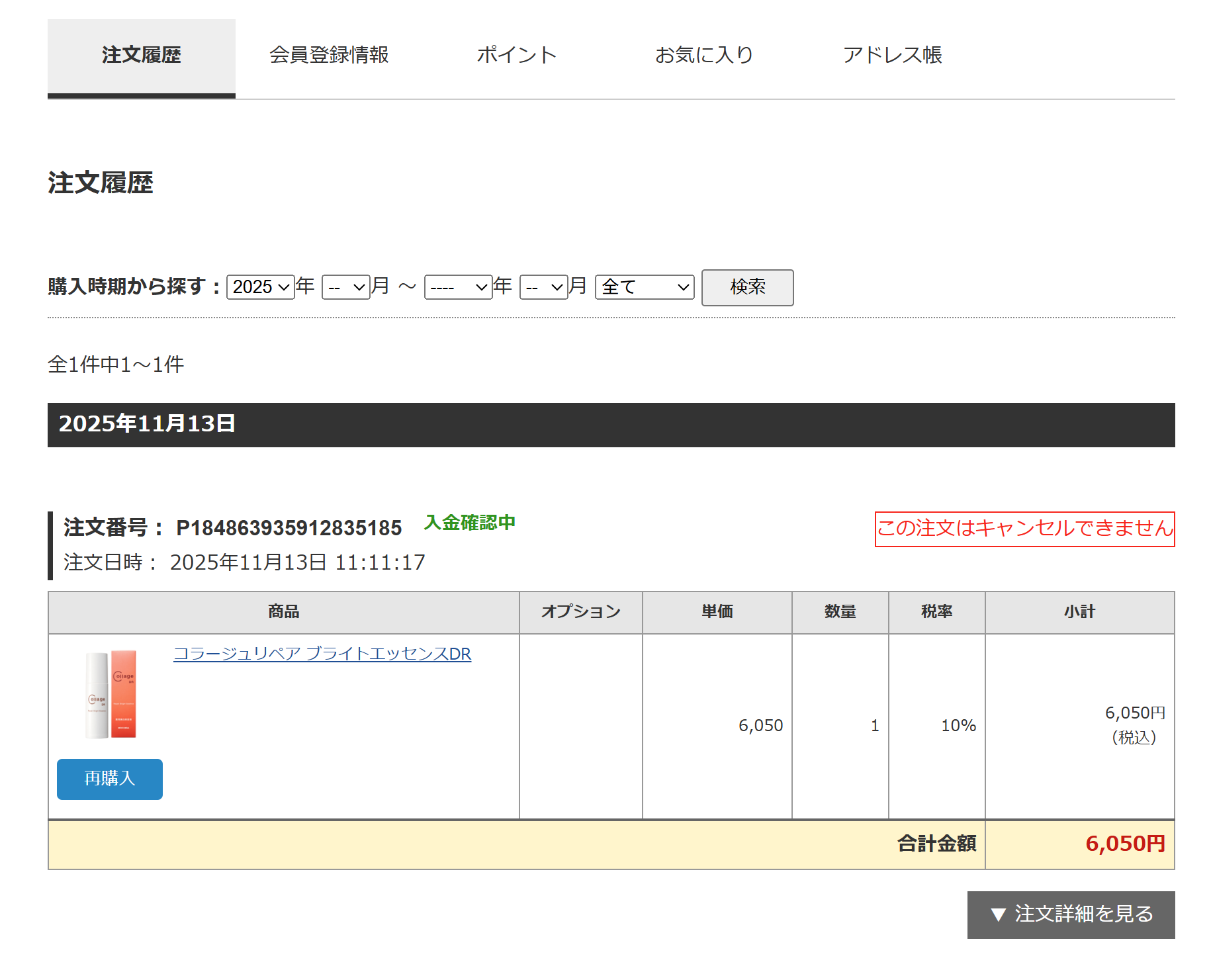Viewport: 1211px width, 966px height.
Task: Open the end month dropdown
Action: tap(543, 286)
